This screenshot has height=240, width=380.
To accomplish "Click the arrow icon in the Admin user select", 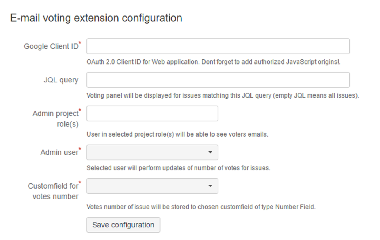I will [x=210, y=152].
